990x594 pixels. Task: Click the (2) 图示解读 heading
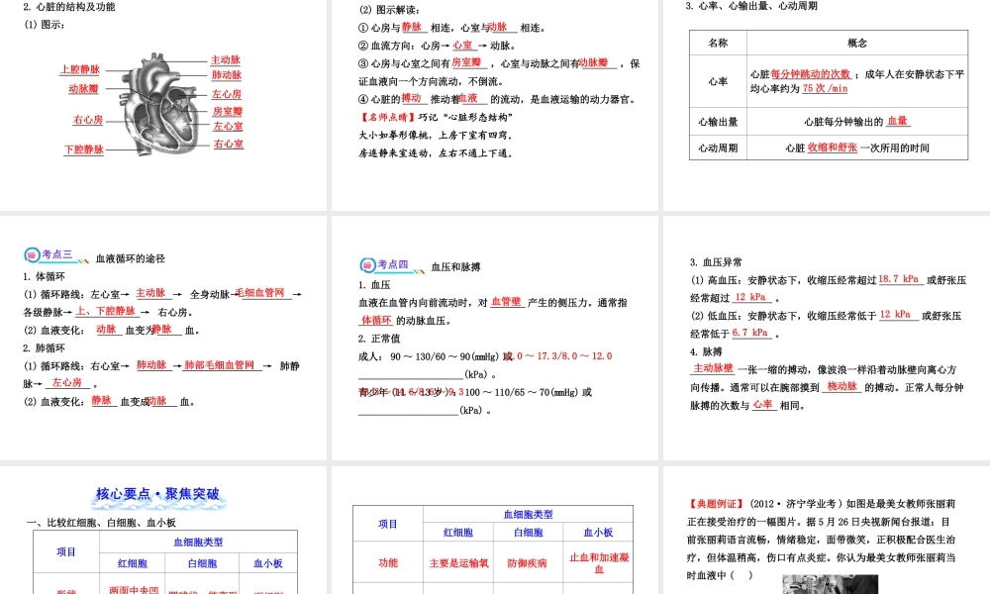[x=389, y=10]
